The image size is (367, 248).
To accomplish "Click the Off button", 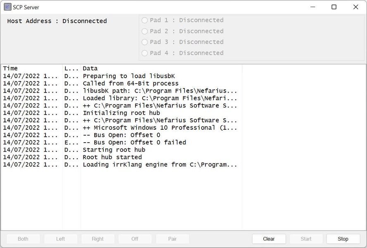I will point(135,239).
